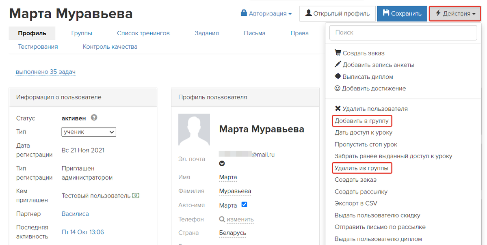This screenshot has width=487, height=245.
Task: Go to the Задания tab
Action: 207,33
